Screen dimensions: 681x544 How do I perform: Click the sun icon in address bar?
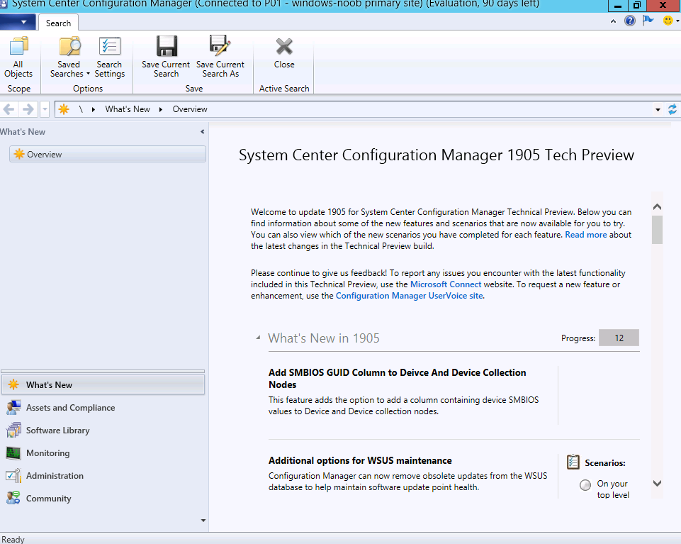click(x=64, y=109)
